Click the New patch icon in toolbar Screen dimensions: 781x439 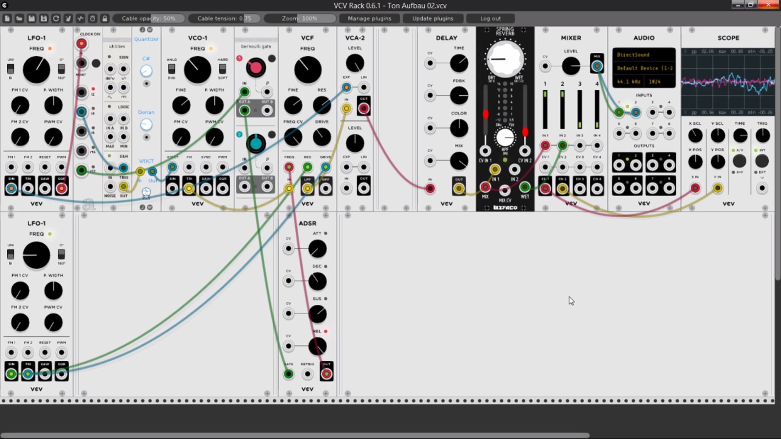click(x=7, y=19)
